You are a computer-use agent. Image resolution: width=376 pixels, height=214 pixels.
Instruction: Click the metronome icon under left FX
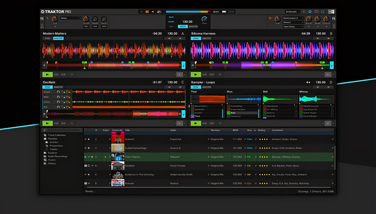click(x=42, y=26)
